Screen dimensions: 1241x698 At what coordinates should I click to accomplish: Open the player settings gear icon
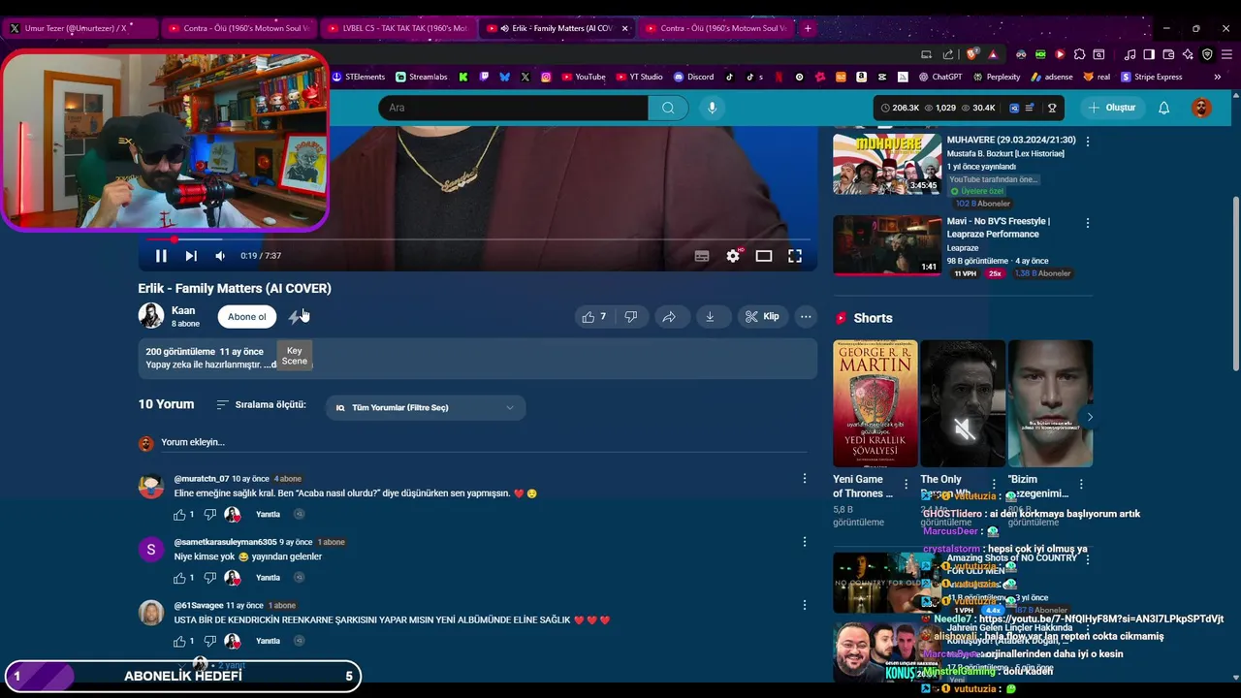[733, 256]
